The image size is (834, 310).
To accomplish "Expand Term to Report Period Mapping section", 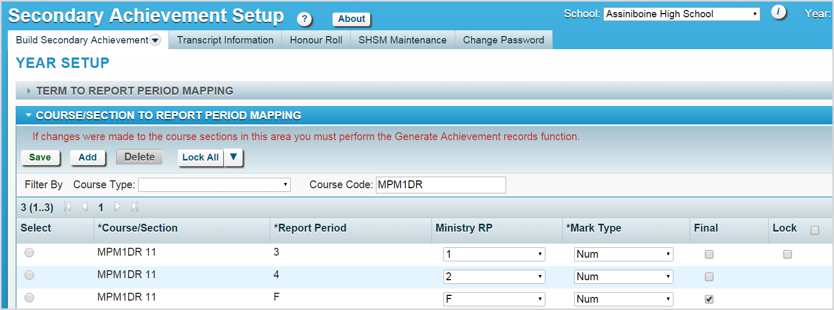I will click(x=134, y=91).
